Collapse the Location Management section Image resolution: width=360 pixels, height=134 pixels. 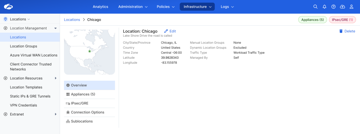55,28
